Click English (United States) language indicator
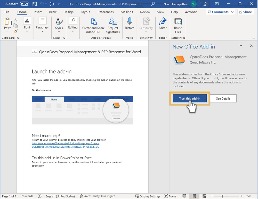 [60, 196]
